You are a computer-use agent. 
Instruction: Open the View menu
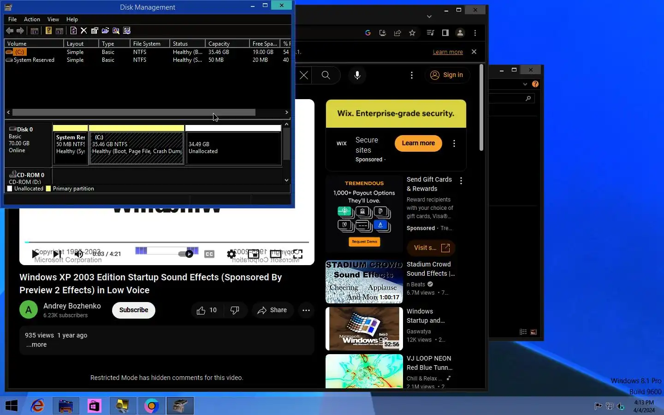tap(53, 19)
